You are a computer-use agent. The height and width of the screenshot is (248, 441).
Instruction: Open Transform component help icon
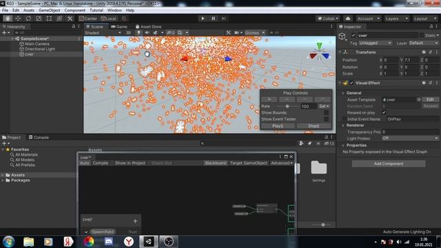pos(424,52)
